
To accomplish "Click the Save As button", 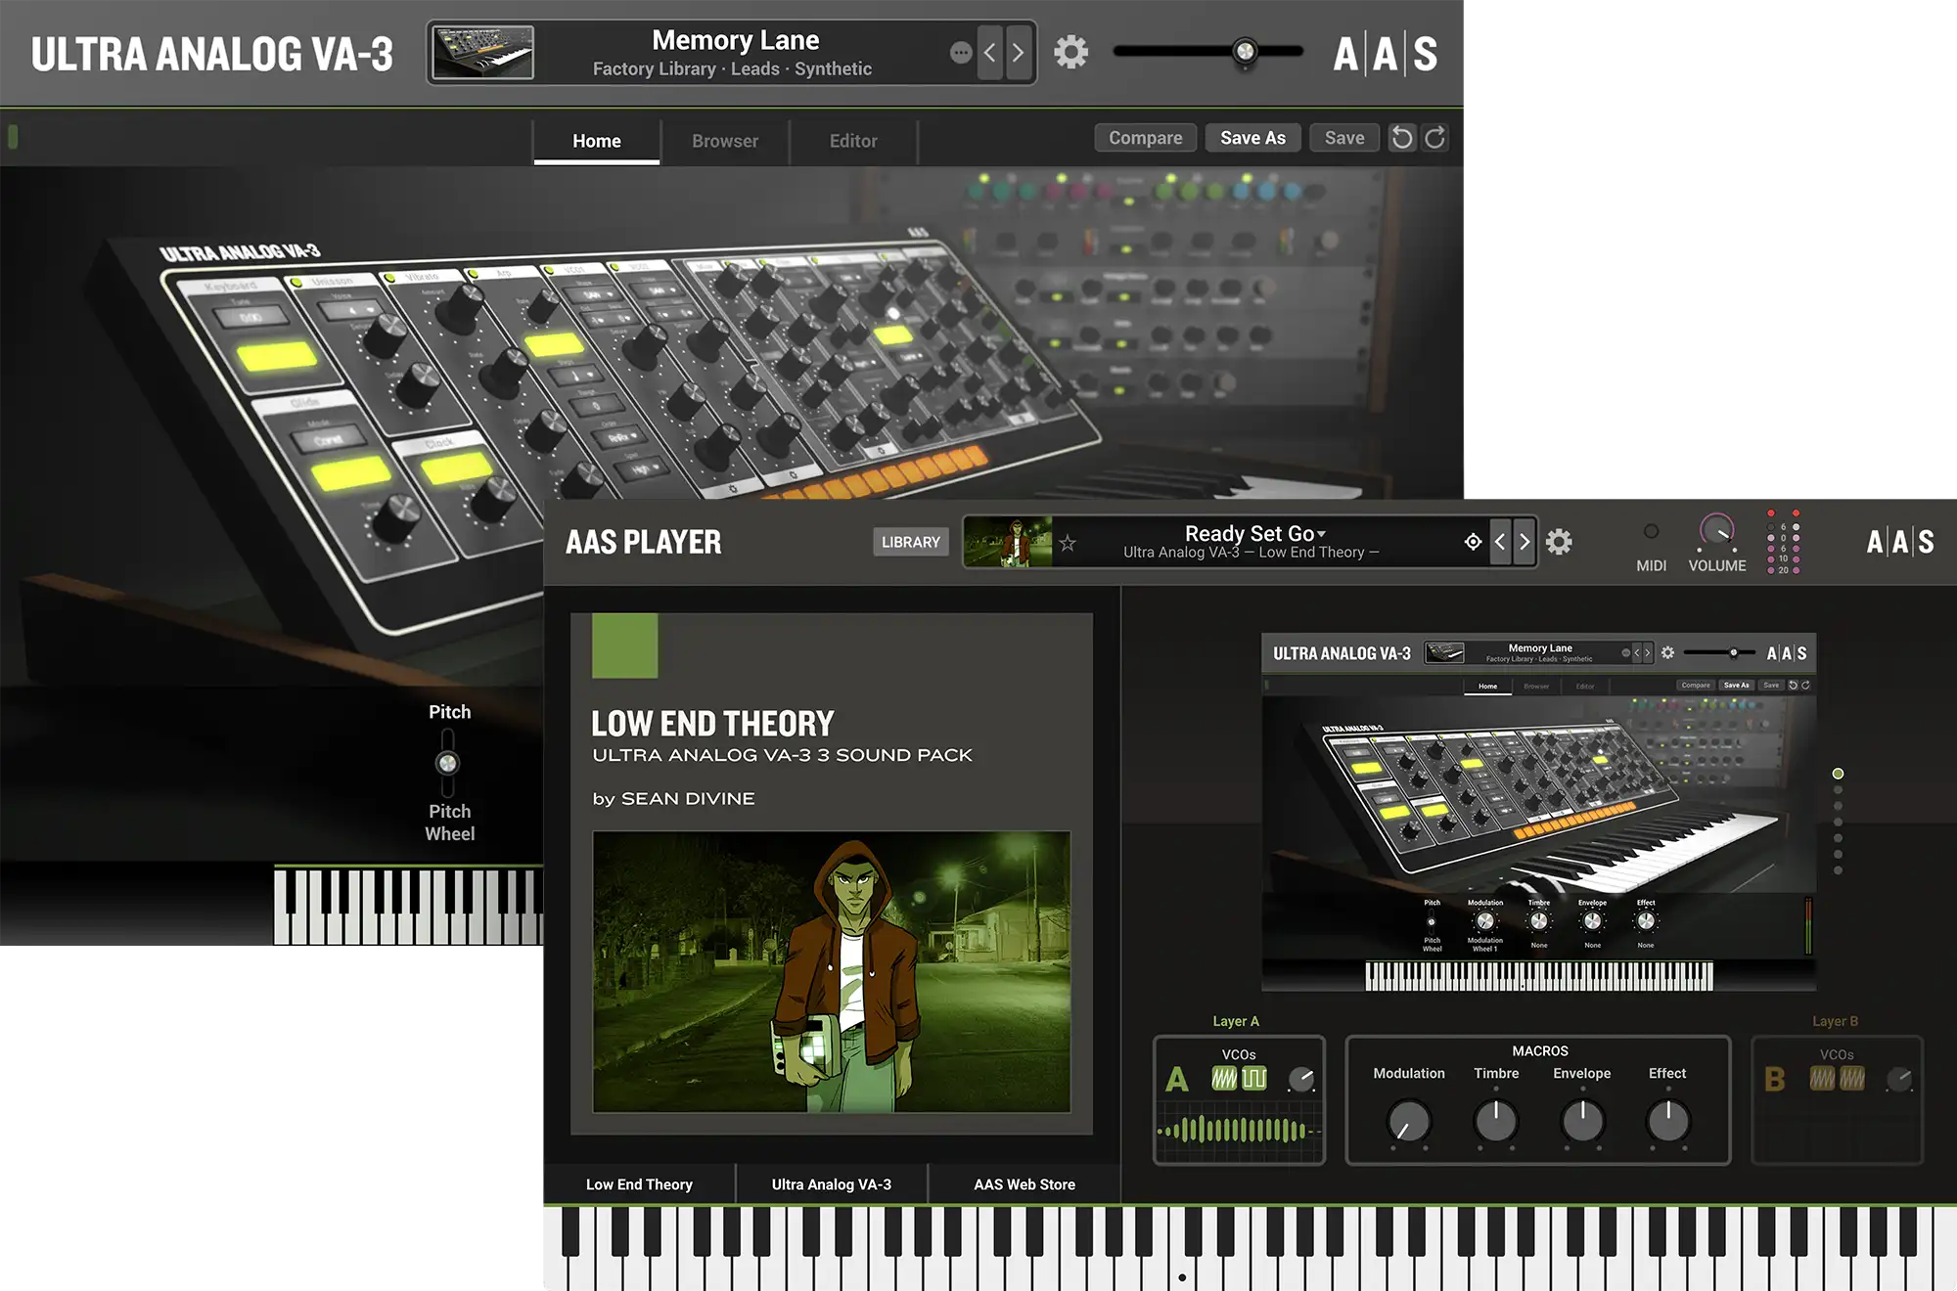I will pos(1252,138).
